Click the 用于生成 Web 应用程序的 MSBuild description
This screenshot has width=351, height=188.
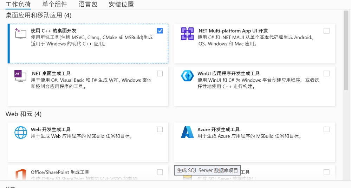point(82,136)
